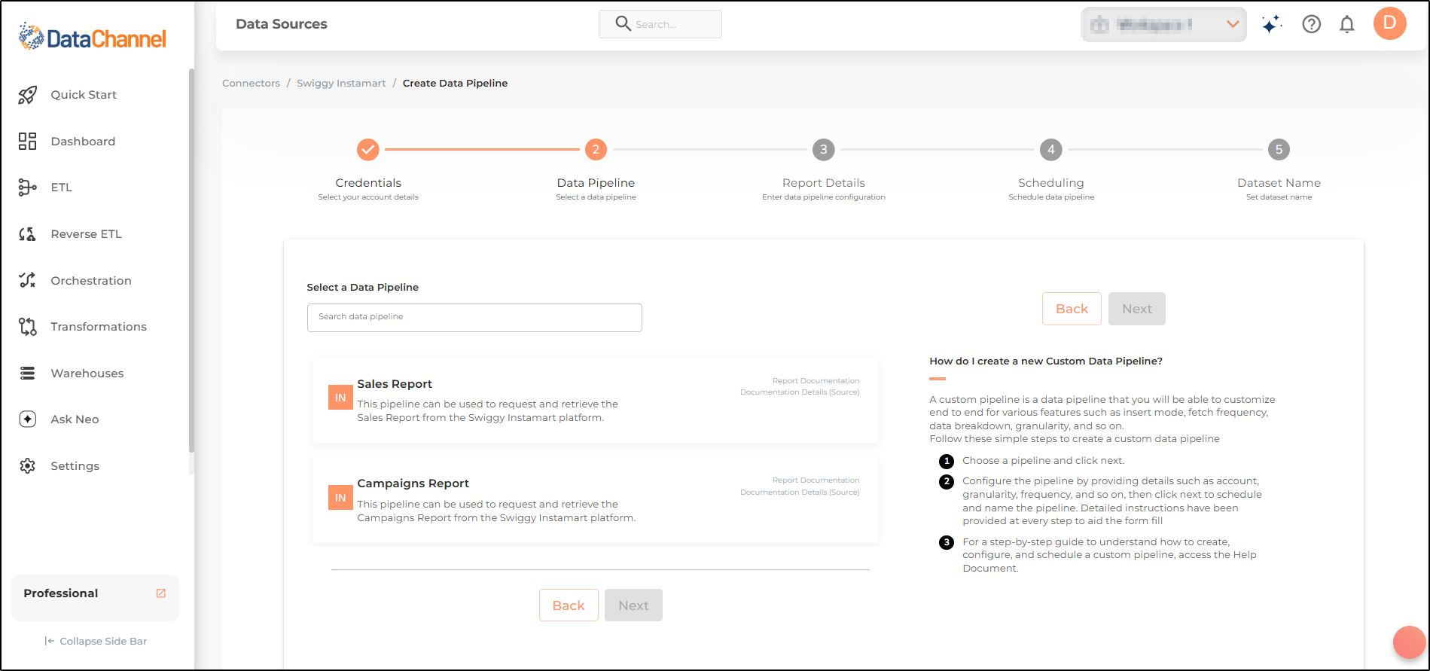Click the Ask Neo icon
Screen dimensions: 1430x671
click(28, 419)
